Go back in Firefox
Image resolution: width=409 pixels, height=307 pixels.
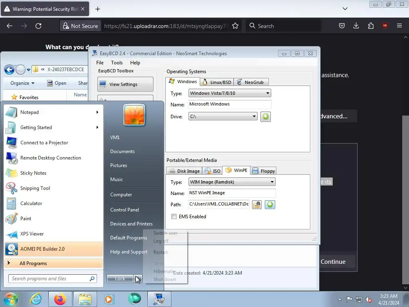pyautogui.click(x=10, y=26)
